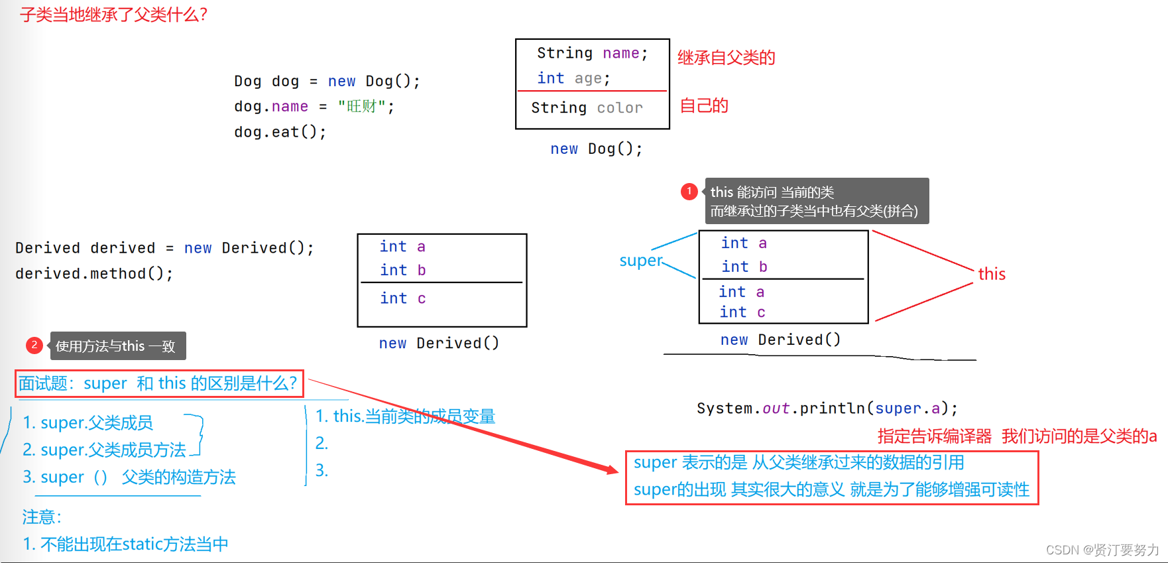Viewport: 1168px width, 563px height.
Task: Click the note 1. 不能出现在static方法当中
Action: (x=125, y=544)
